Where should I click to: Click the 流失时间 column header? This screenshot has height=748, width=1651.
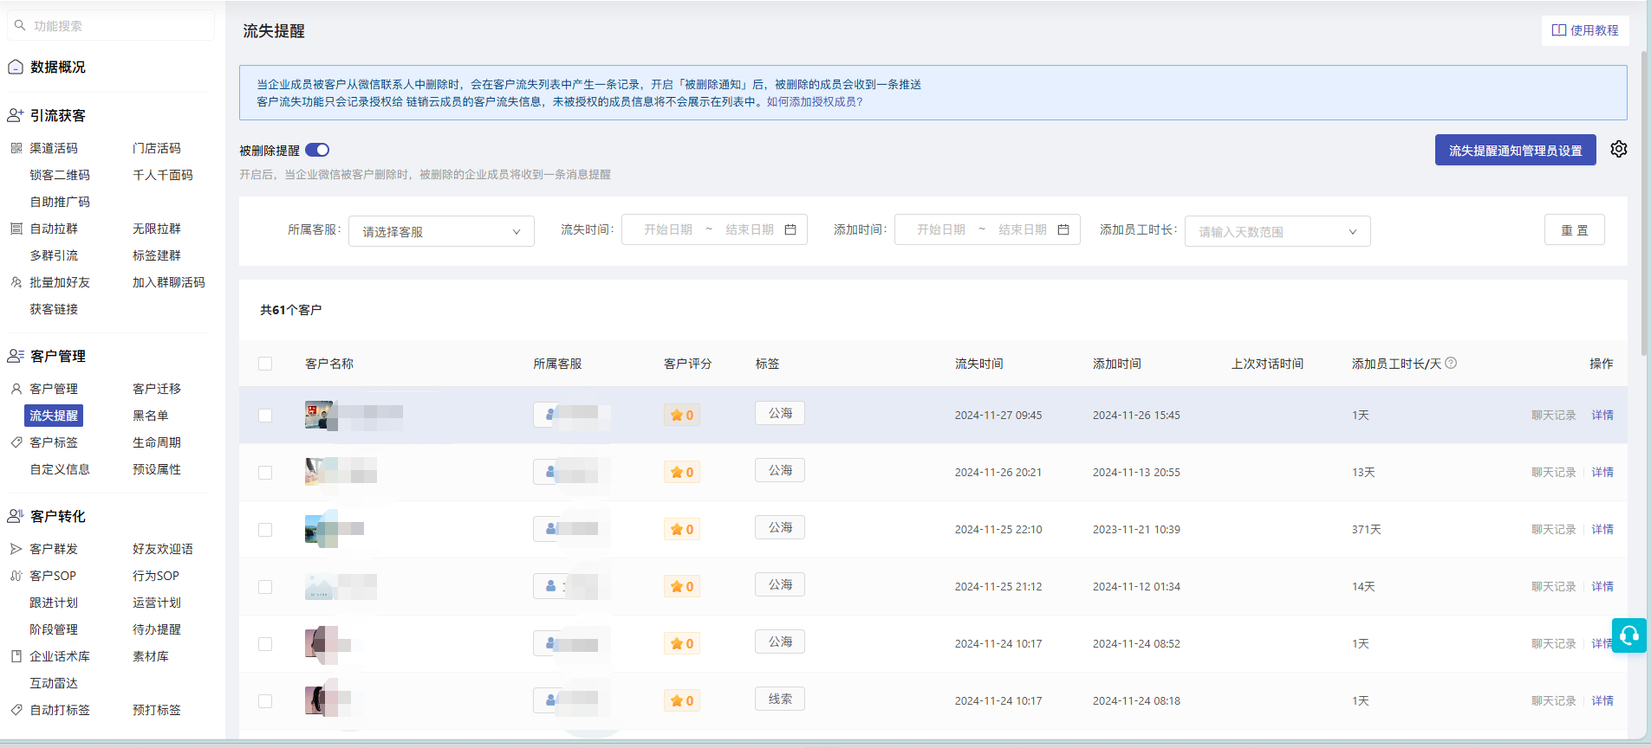point(979,364)
